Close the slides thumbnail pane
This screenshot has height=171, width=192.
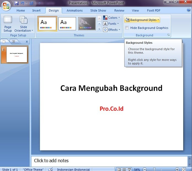click(x=27, y=42)
